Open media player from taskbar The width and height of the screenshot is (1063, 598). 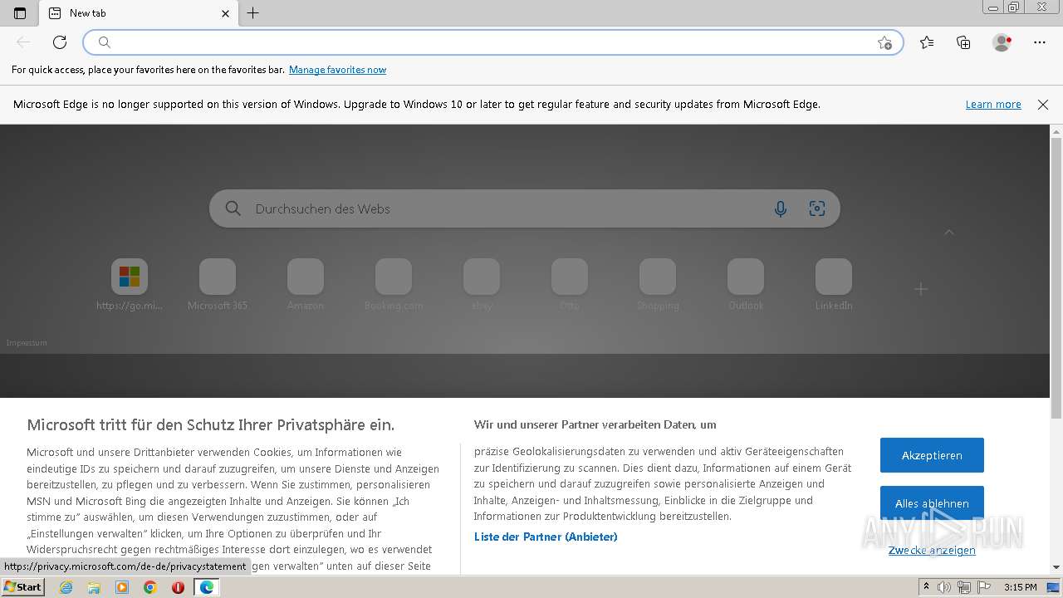click(x=122, y=587)
